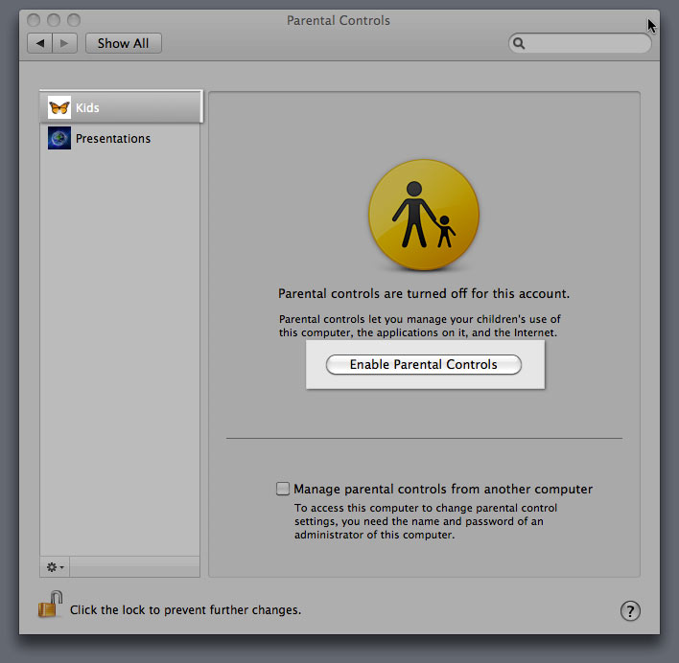Click the Presentations account earth icon
The width and height of the screenshot is (679, 663).
(59, 138)
